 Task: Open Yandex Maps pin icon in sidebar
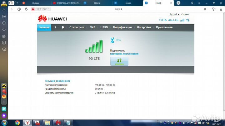click(x=4, y=91)
